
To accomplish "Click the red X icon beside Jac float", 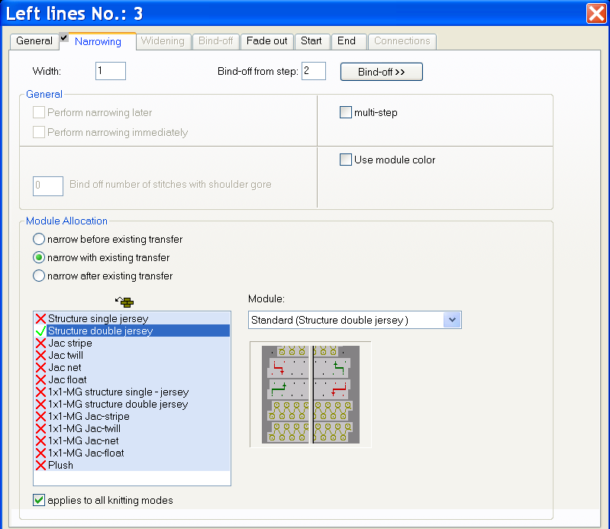I will pyautogui.click(x=40, y=380).
